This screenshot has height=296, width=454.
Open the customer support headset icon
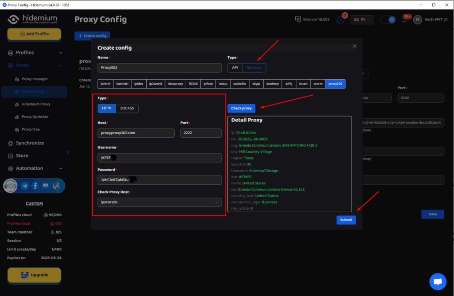point(11,186)
